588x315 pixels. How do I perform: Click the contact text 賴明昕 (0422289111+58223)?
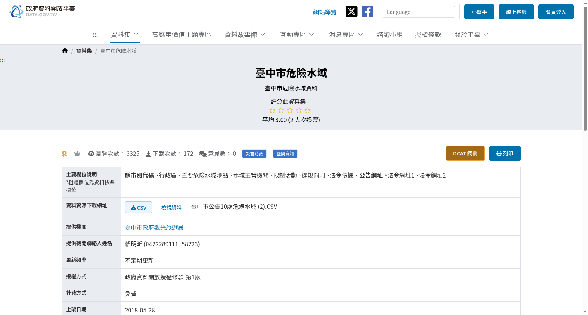pyautogui.click(x=162, y=244)
